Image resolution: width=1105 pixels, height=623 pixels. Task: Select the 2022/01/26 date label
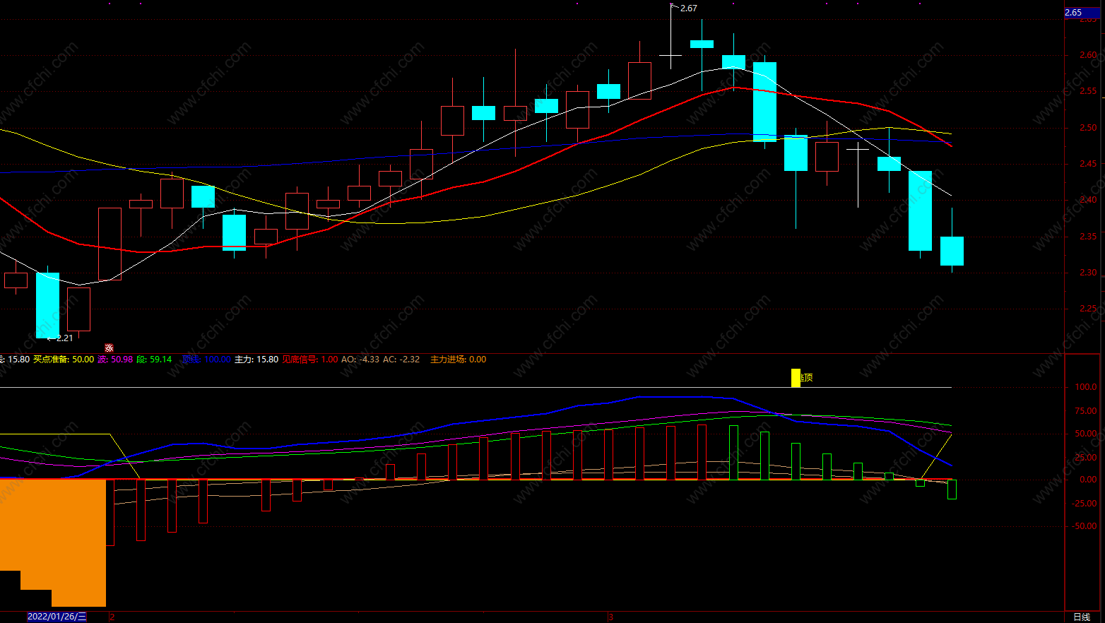[57, 617]
